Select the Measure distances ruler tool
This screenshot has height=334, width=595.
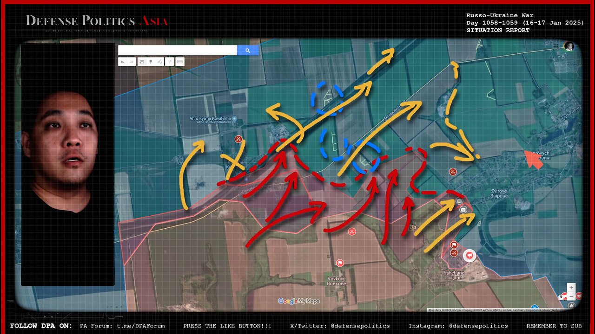pos(180,62)
